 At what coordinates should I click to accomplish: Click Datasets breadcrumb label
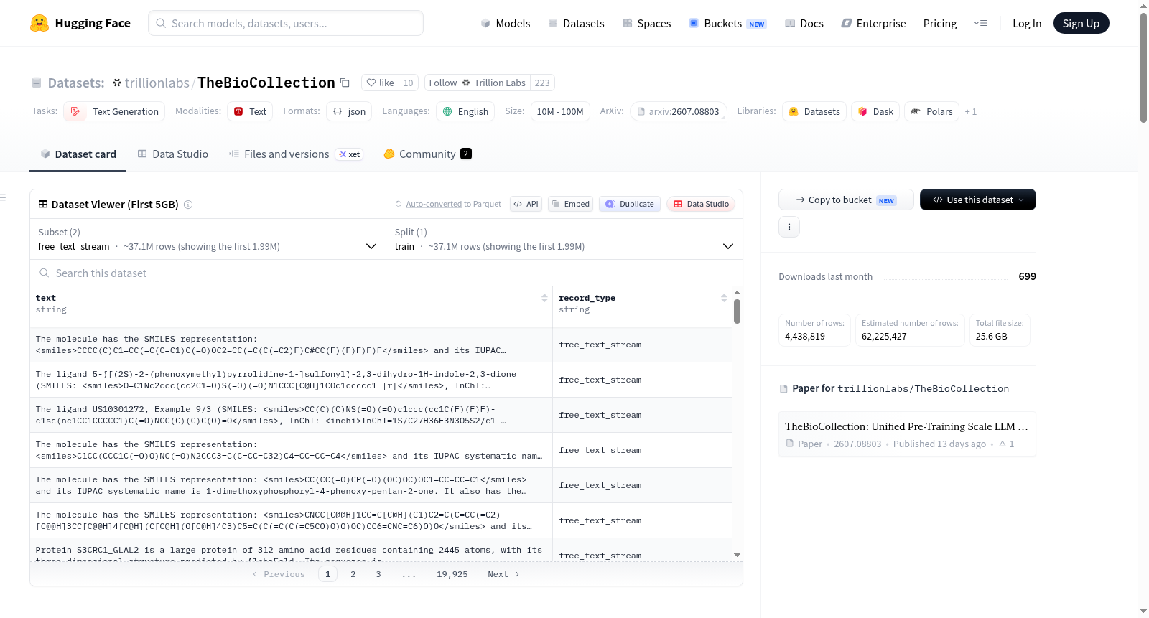point(76,83)
